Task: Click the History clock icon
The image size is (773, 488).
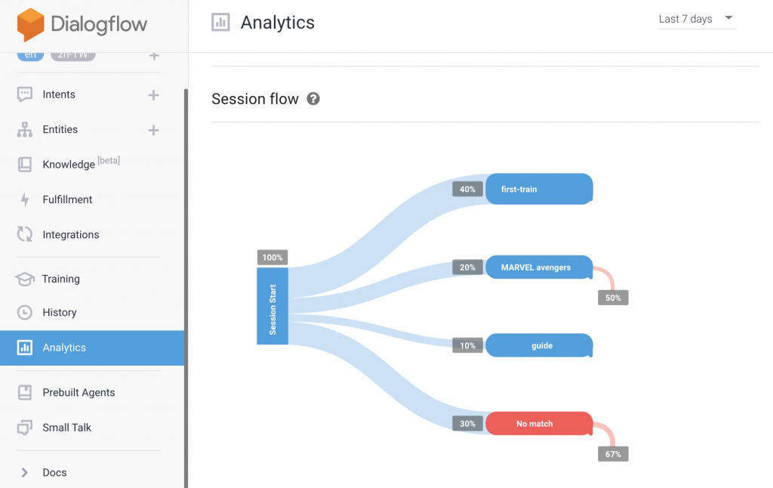Action: click(25, 313)
